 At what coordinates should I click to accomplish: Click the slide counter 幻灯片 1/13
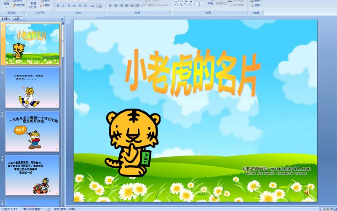click(9, 209)
